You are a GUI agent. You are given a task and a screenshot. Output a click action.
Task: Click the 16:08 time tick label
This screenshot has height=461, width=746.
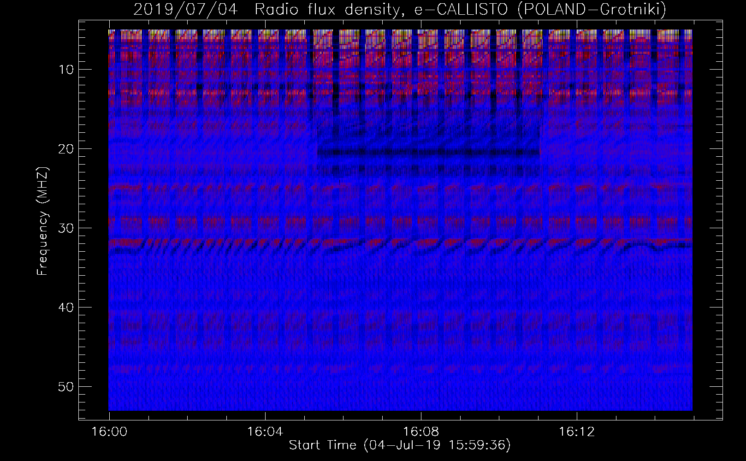(x=421, y=432)
